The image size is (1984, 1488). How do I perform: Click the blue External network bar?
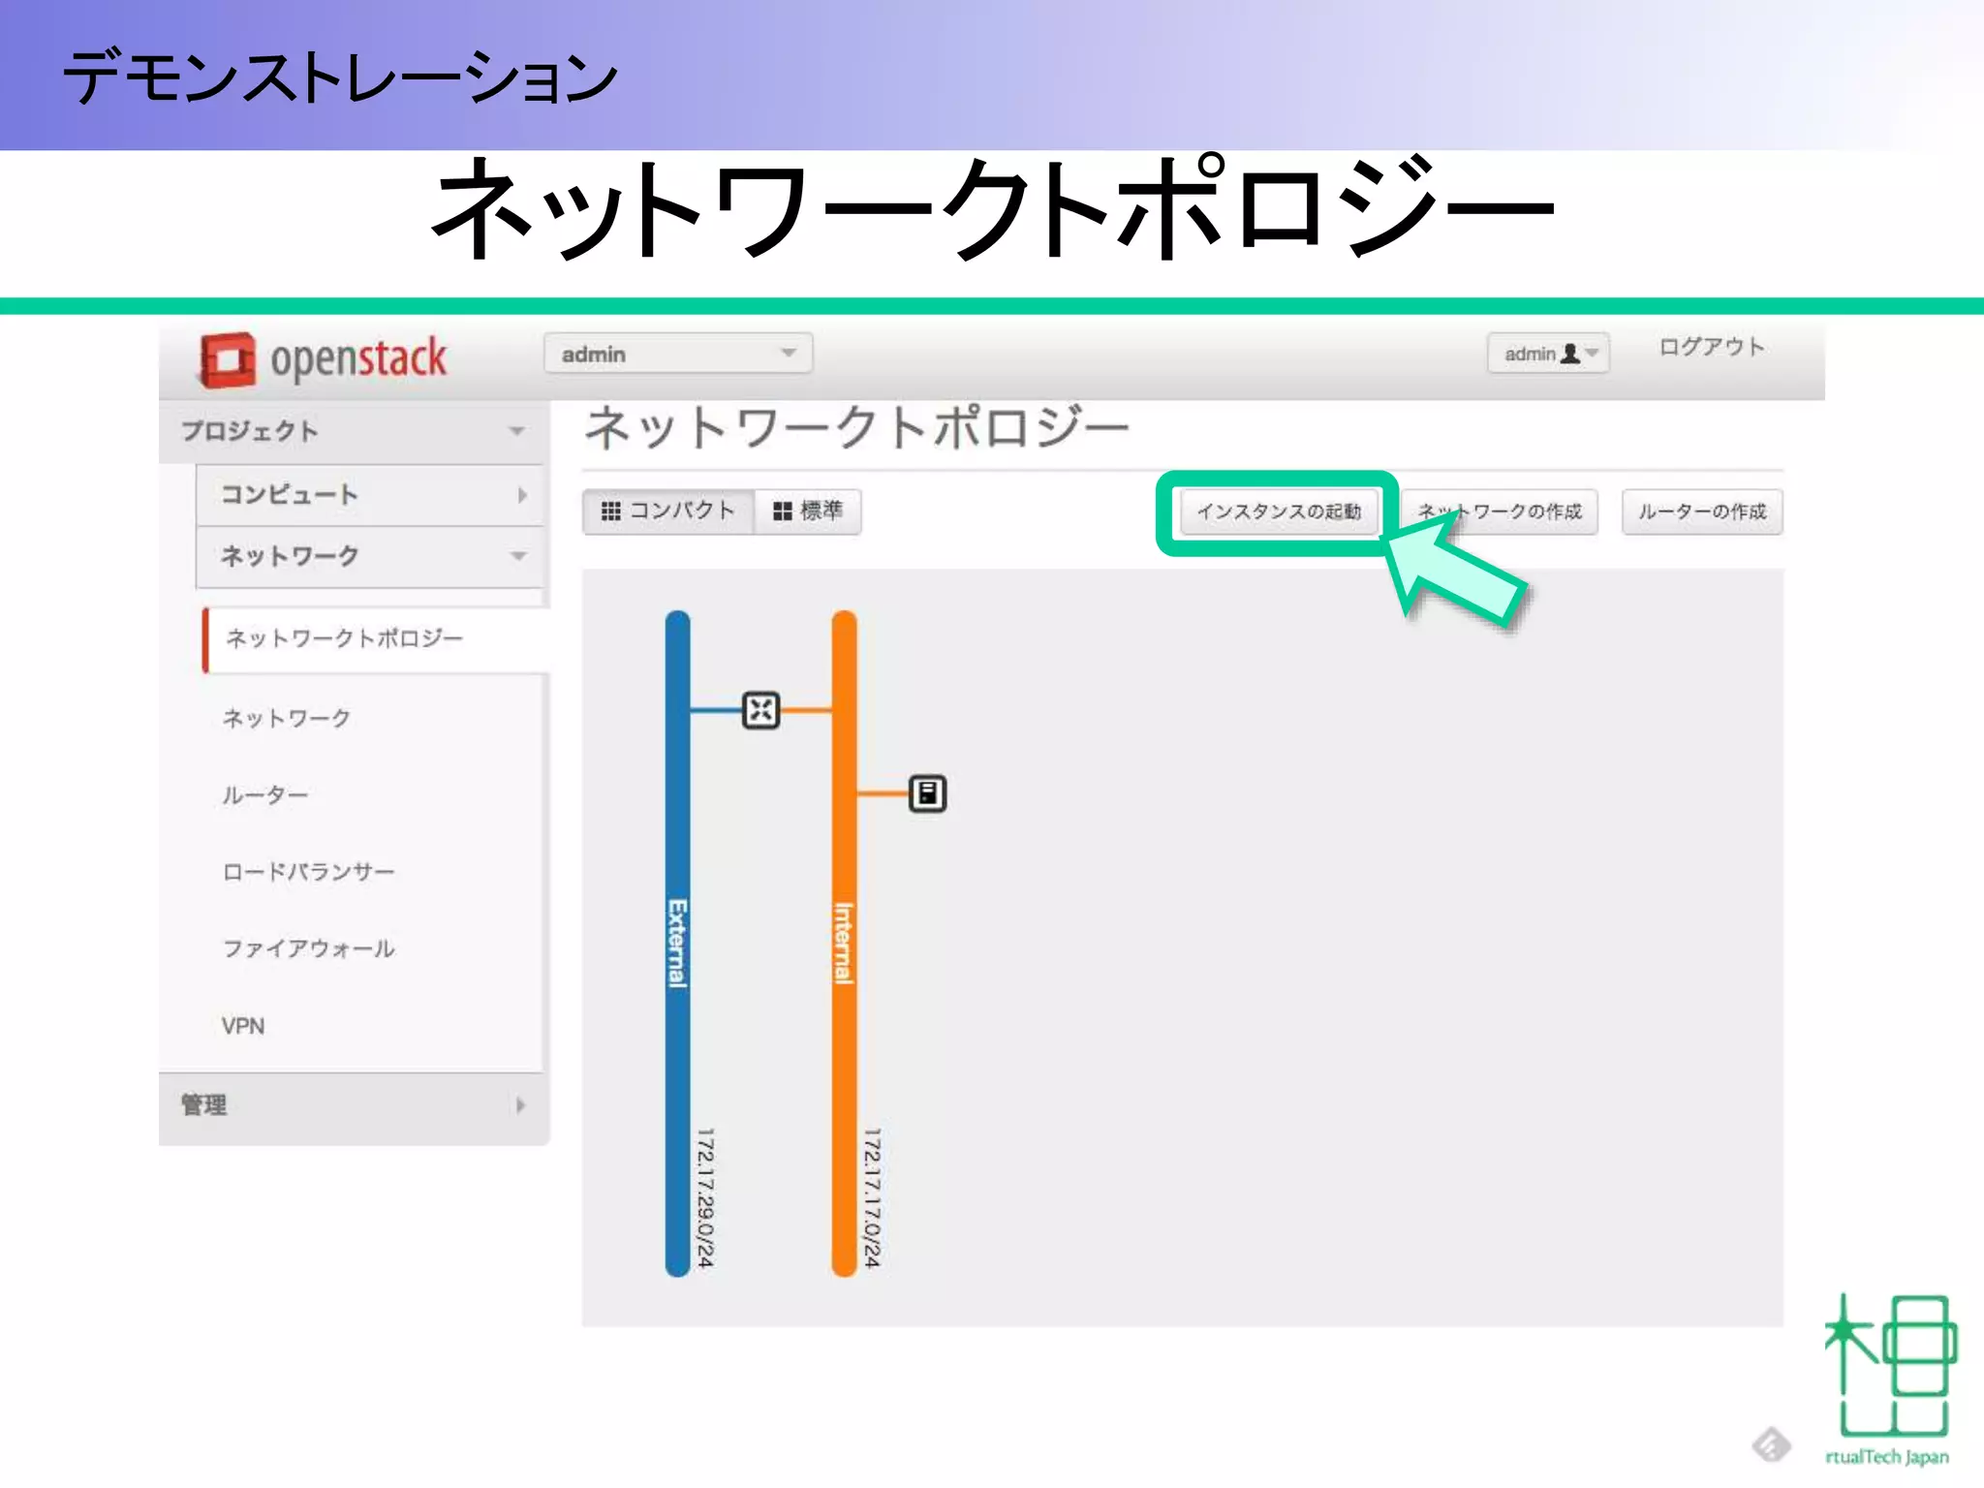click(x=677, y=943)
